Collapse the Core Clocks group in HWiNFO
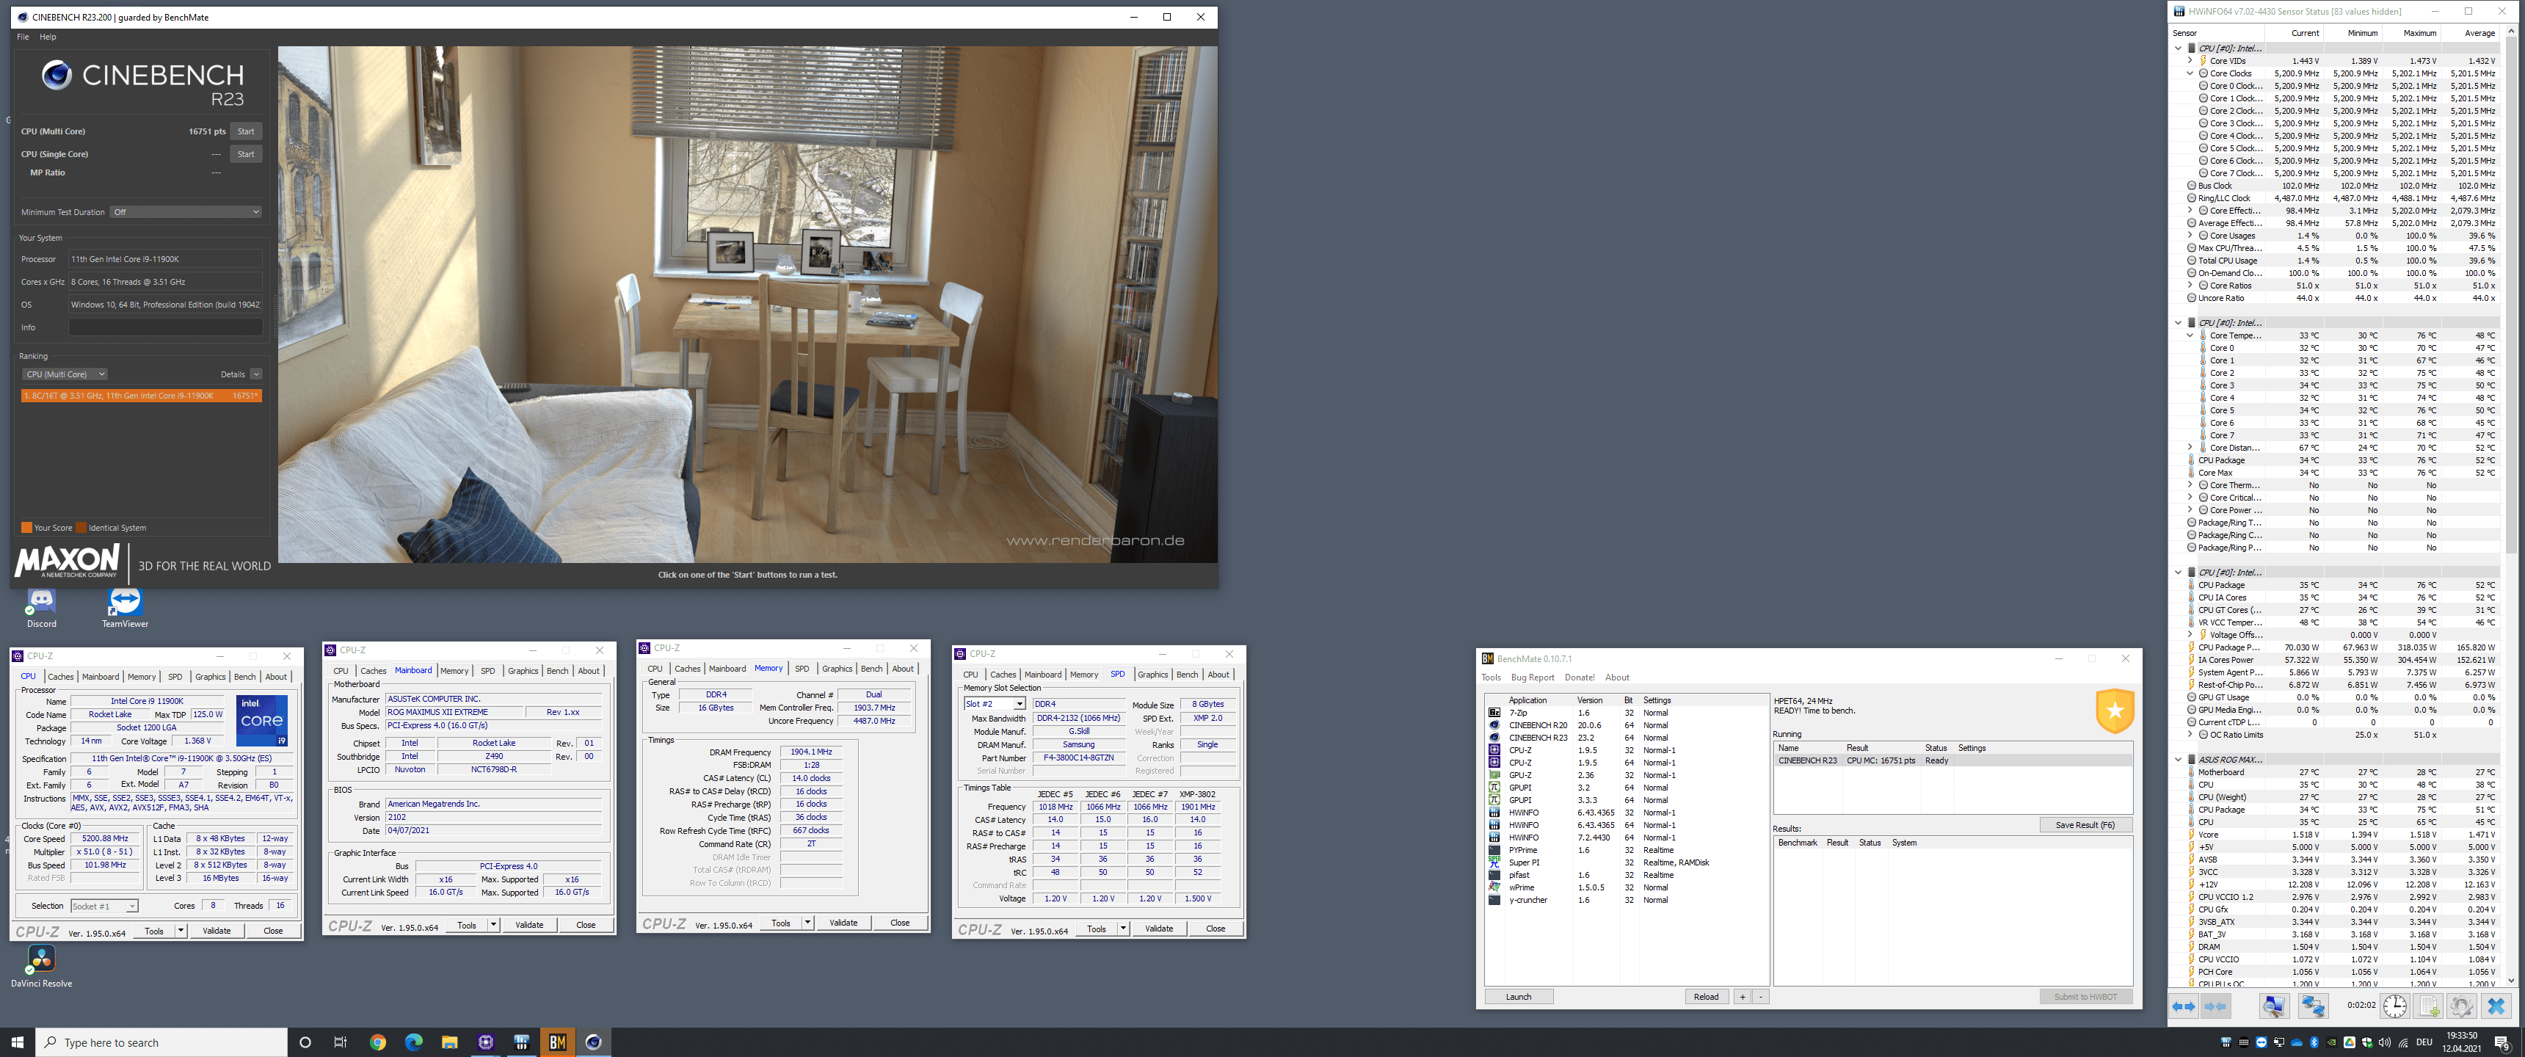Image resolution: width=2525 pixels, height=1057 pixels. [x=2190, y=73]
